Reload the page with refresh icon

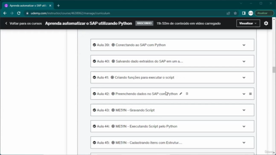[x=19, y=13]
